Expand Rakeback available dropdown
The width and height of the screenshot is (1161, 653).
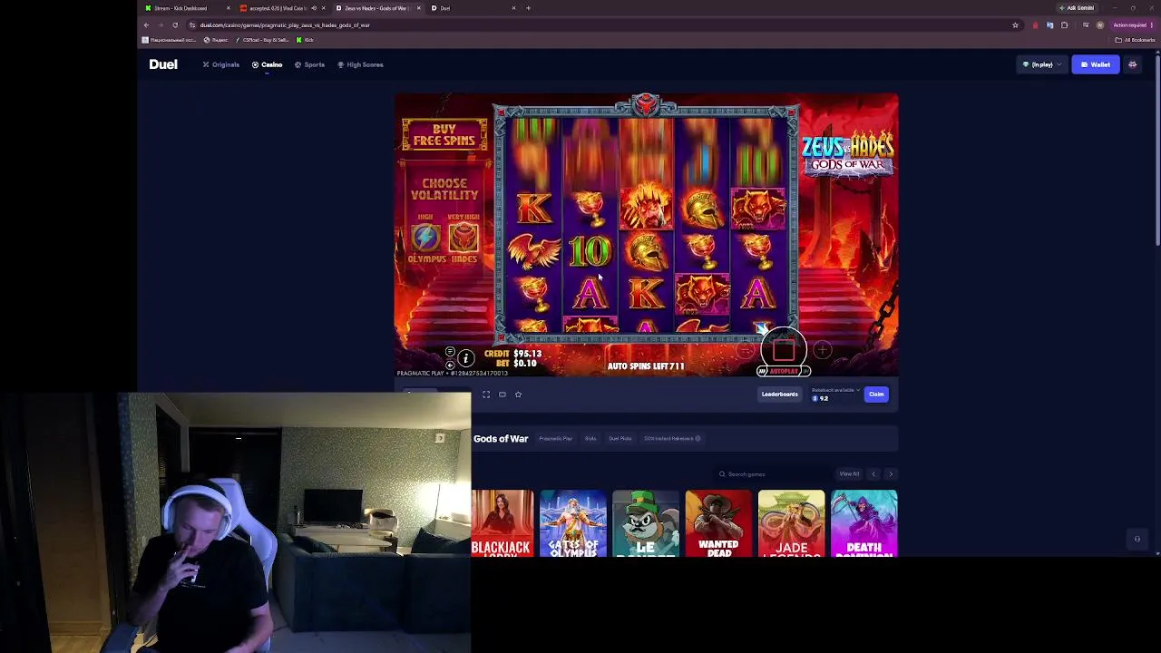tap(835, 390)
